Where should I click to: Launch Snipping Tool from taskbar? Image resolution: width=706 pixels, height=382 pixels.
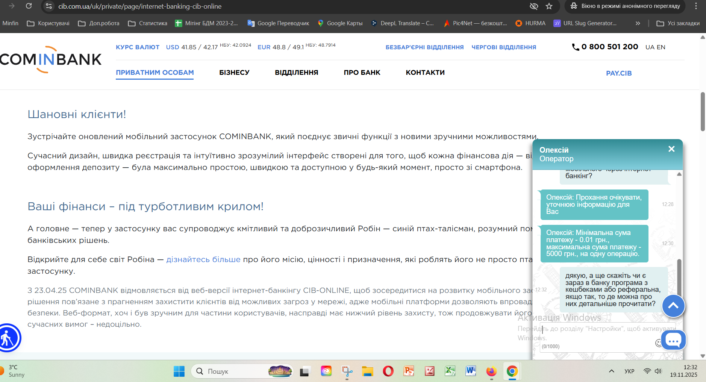(x=347, y=371)
